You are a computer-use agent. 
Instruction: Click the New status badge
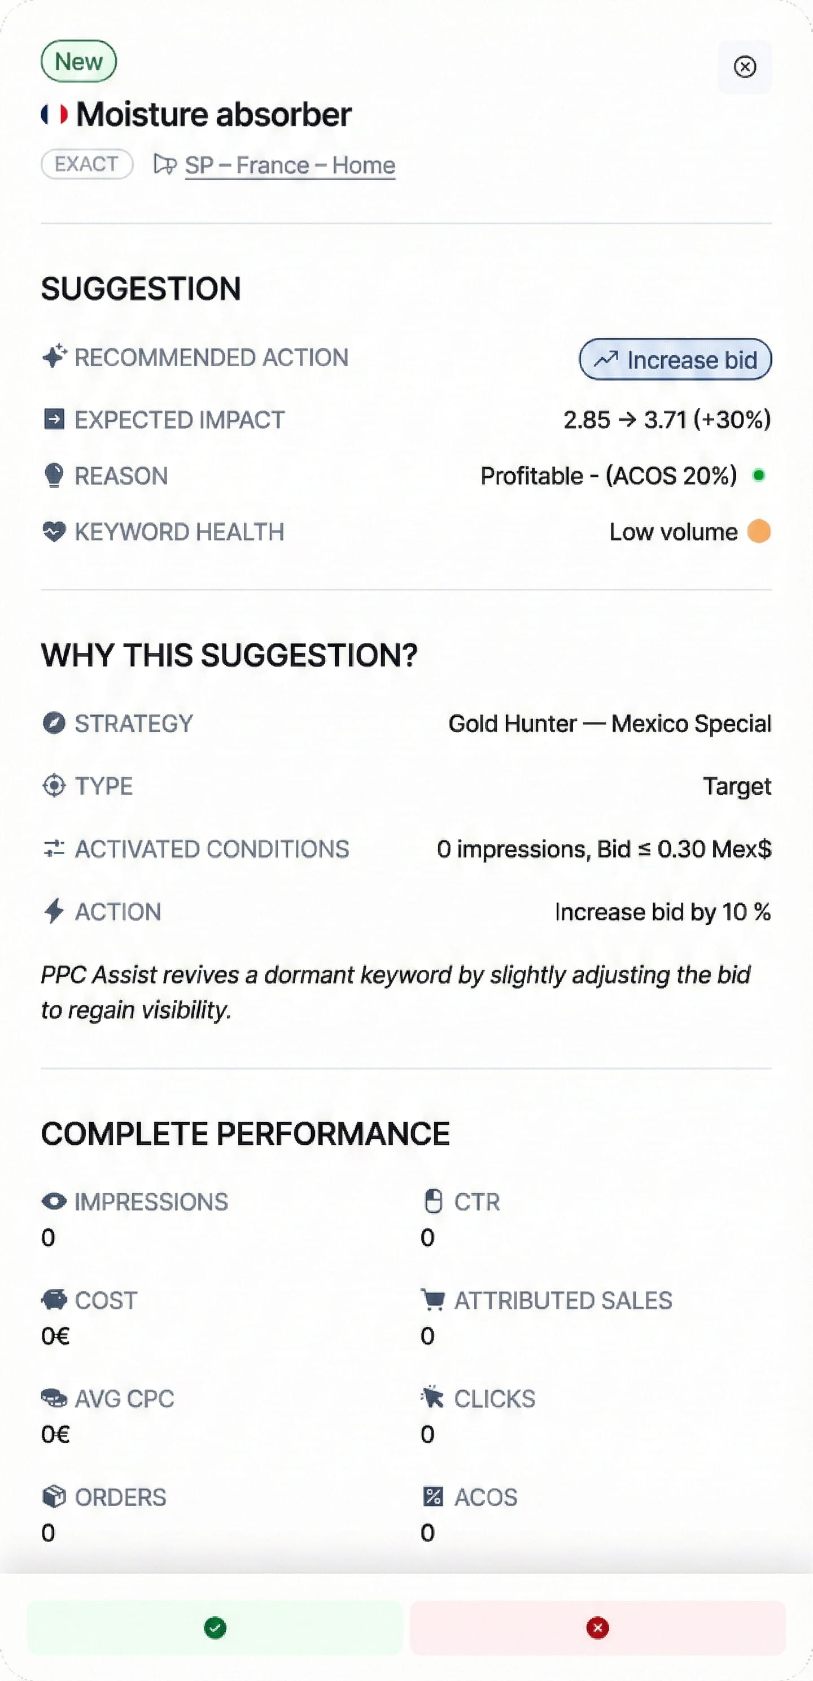coord(78,62)
